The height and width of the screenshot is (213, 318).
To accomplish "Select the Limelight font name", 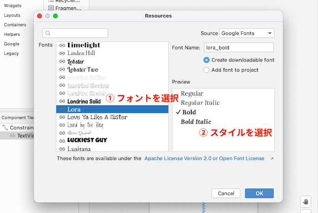I will pos(84,45).
